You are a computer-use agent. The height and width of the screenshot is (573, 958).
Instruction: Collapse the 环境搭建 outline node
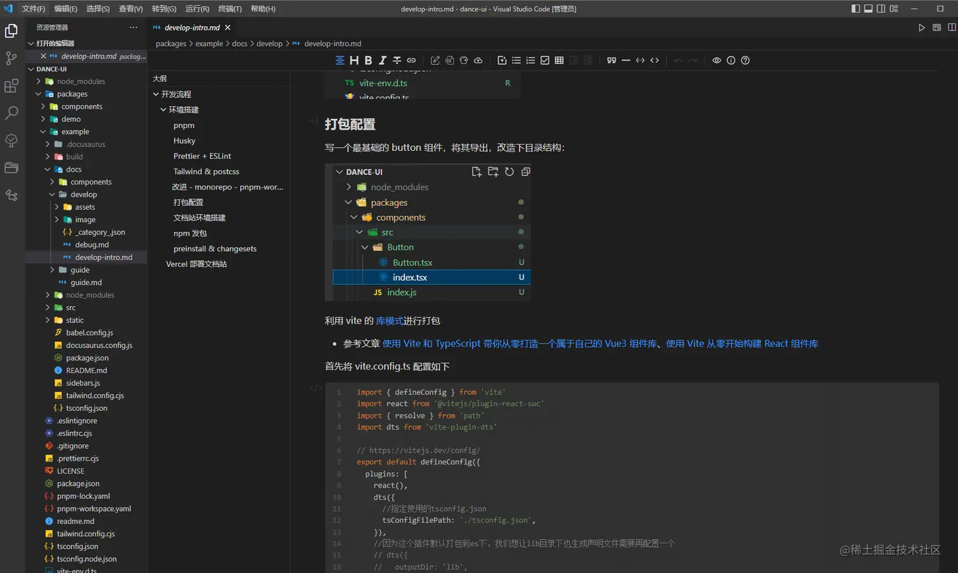[163, 110]
